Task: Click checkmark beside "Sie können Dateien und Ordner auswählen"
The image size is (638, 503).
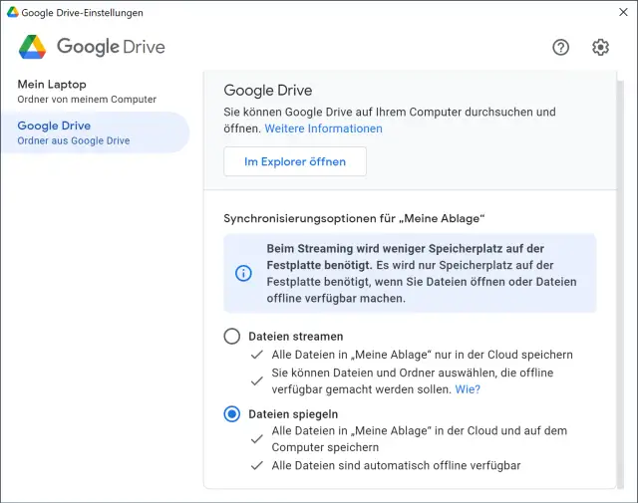Action: pos(257,380)
